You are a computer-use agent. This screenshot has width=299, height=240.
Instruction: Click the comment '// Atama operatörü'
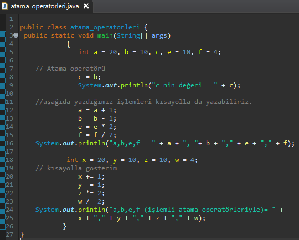click(70, 69)
